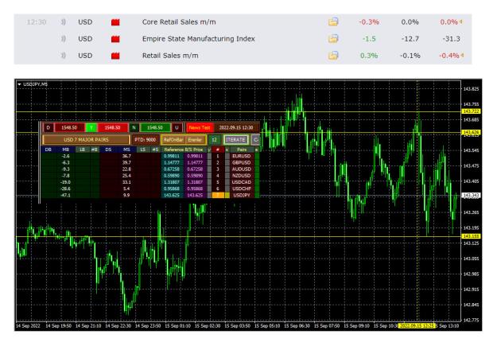Open the detail folder icon for Empire State Manufacturing Index
The width and height of the screenshot is (497, 346).
(333, 38)
